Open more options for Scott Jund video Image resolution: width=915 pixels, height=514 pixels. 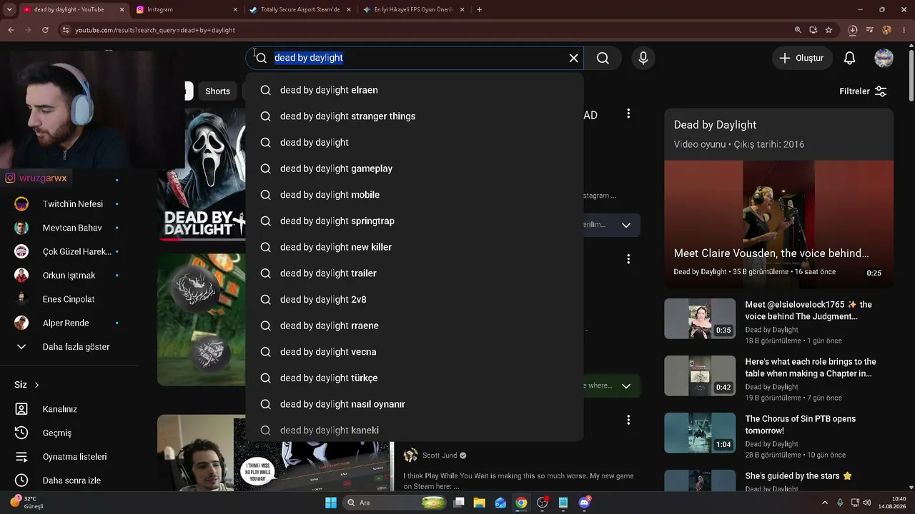628,420
